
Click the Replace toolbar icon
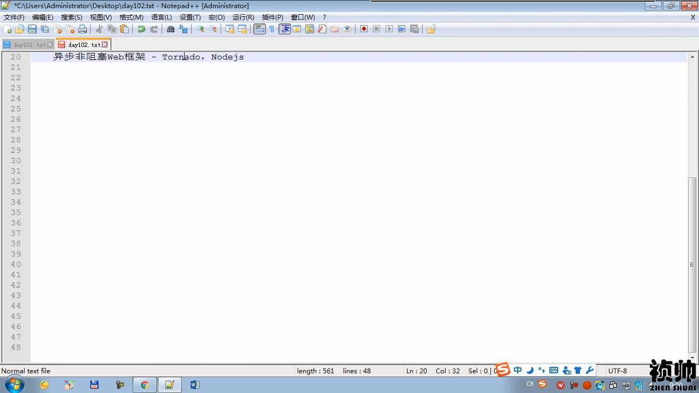[183, 29]
